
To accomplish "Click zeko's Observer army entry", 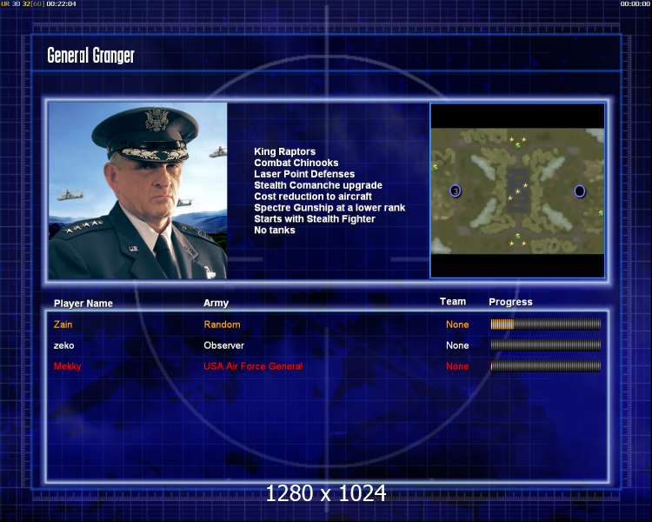I will pyautogui.click(x=223, y=345).
